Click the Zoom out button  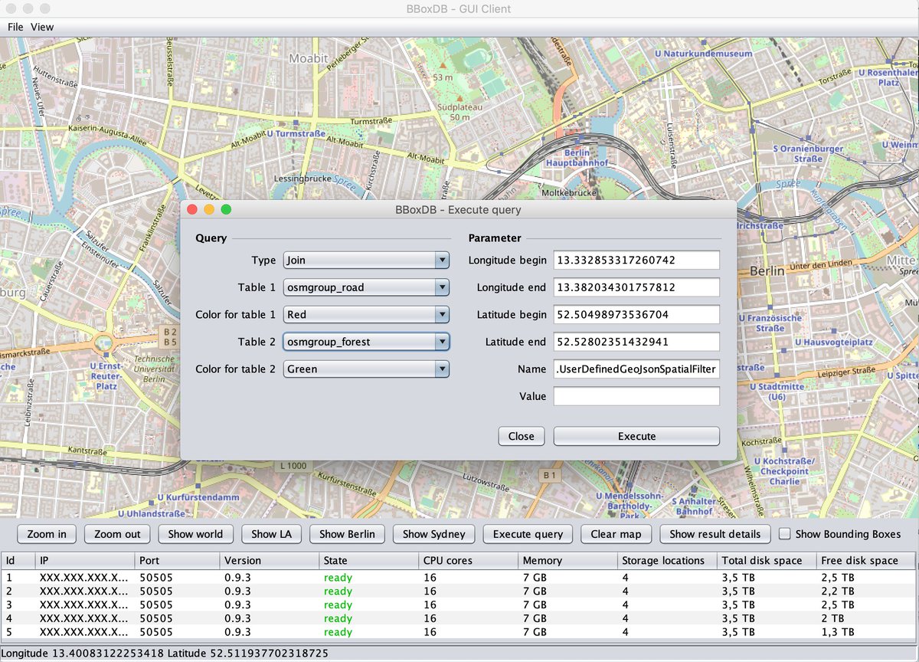coord(118,534)
